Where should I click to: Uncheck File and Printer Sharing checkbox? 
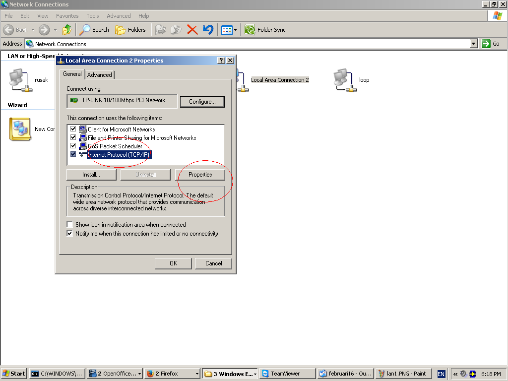(x=73, y=137)
